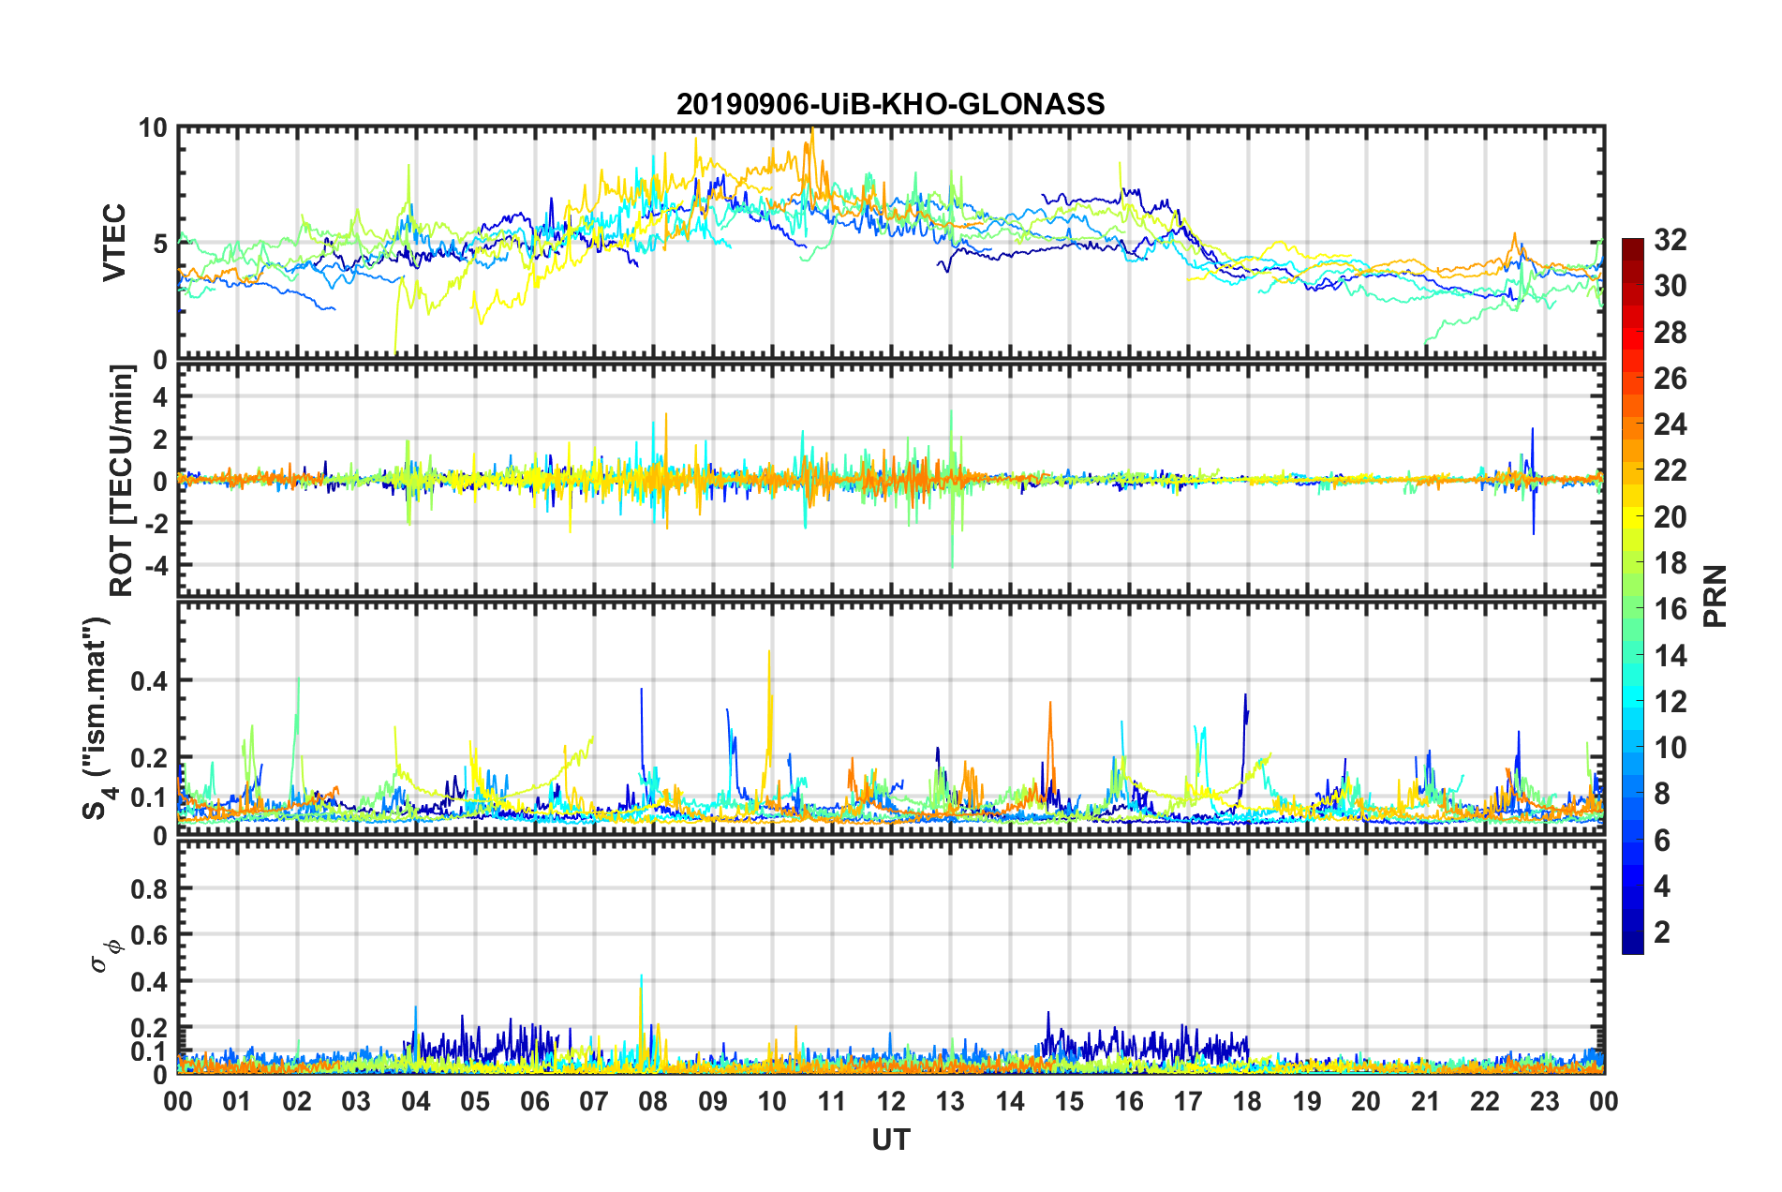Click the S4 axis tick value 0.4

tap(150, 681)
